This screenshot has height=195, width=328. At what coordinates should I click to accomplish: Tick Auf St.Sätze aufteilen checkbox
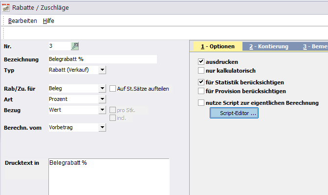coord(112,88)
